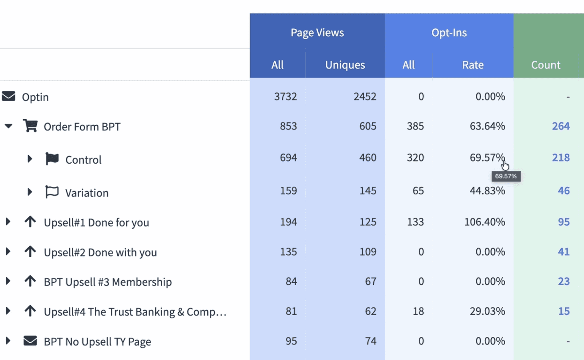
Task: Collapse the Order Form BPT row
Action: click(x=8, y=126)
